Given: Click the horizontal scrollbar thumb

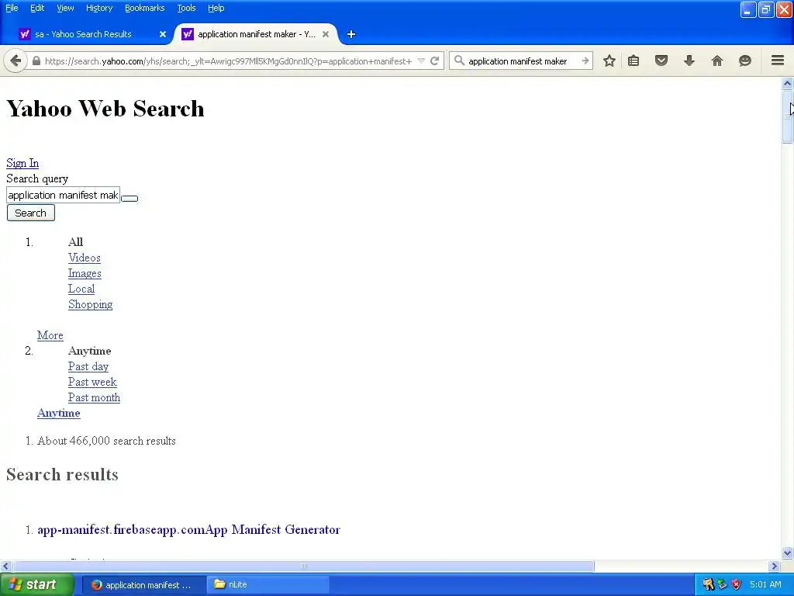Looking at the screenshot, I should coord(303,566).
